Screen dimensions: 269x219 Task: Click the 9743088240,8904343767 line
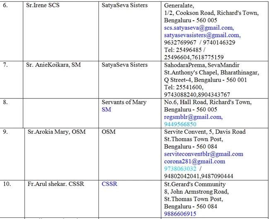click(x=197, y=94)
